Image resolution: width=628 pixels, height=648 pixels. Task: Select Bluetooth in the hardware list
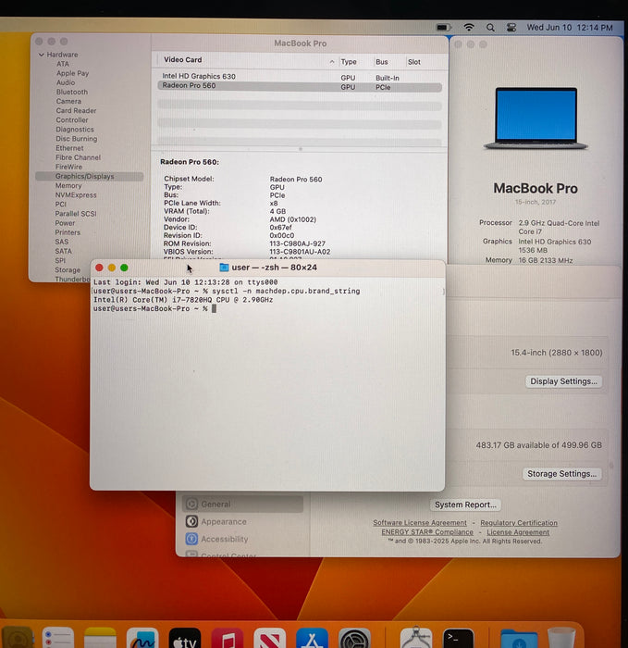point(72,92)
